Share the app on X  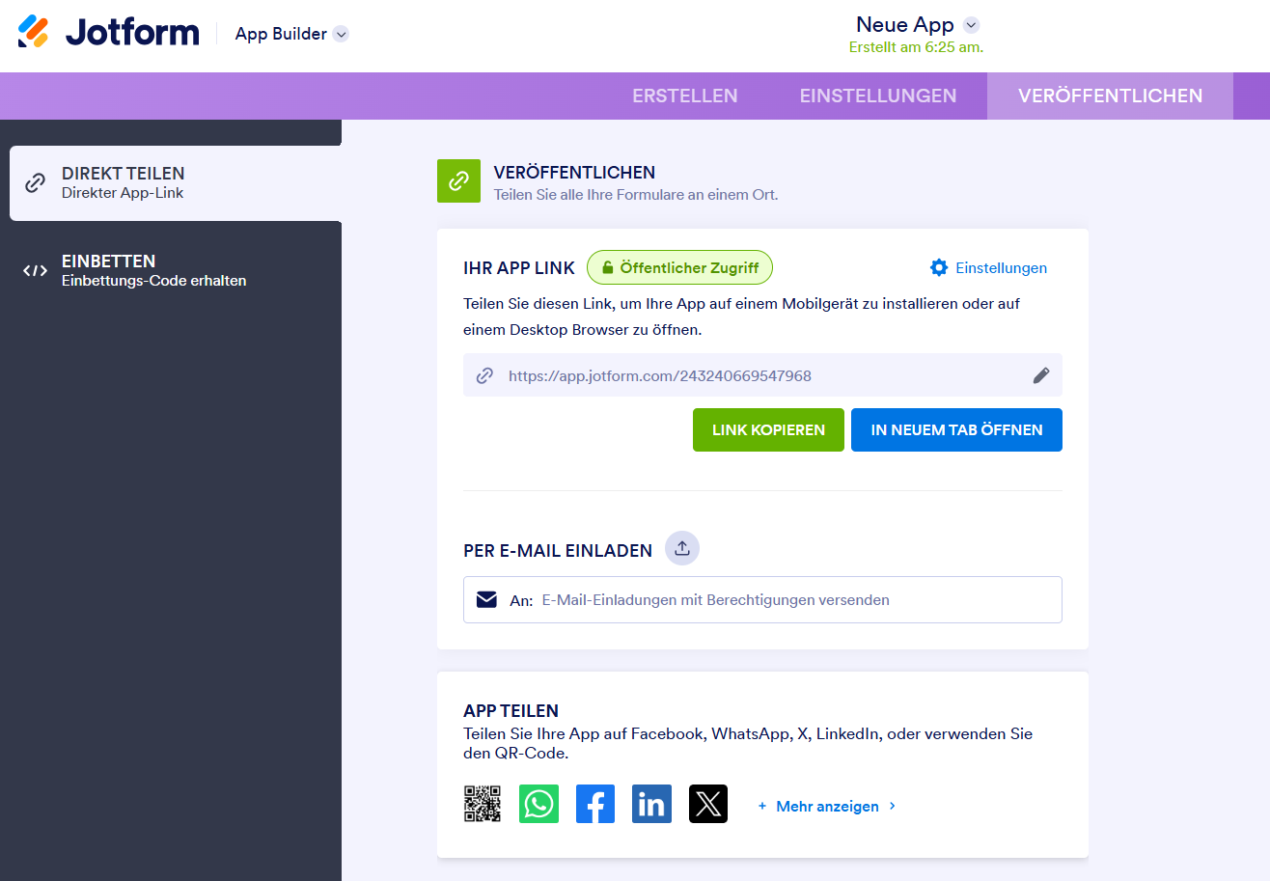[707, 804]
